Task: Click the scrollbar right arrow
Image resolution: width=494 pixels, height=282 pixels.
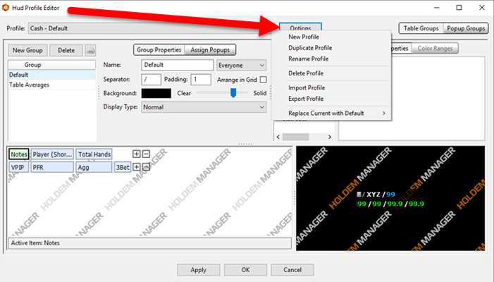Action: pos(330,137)
